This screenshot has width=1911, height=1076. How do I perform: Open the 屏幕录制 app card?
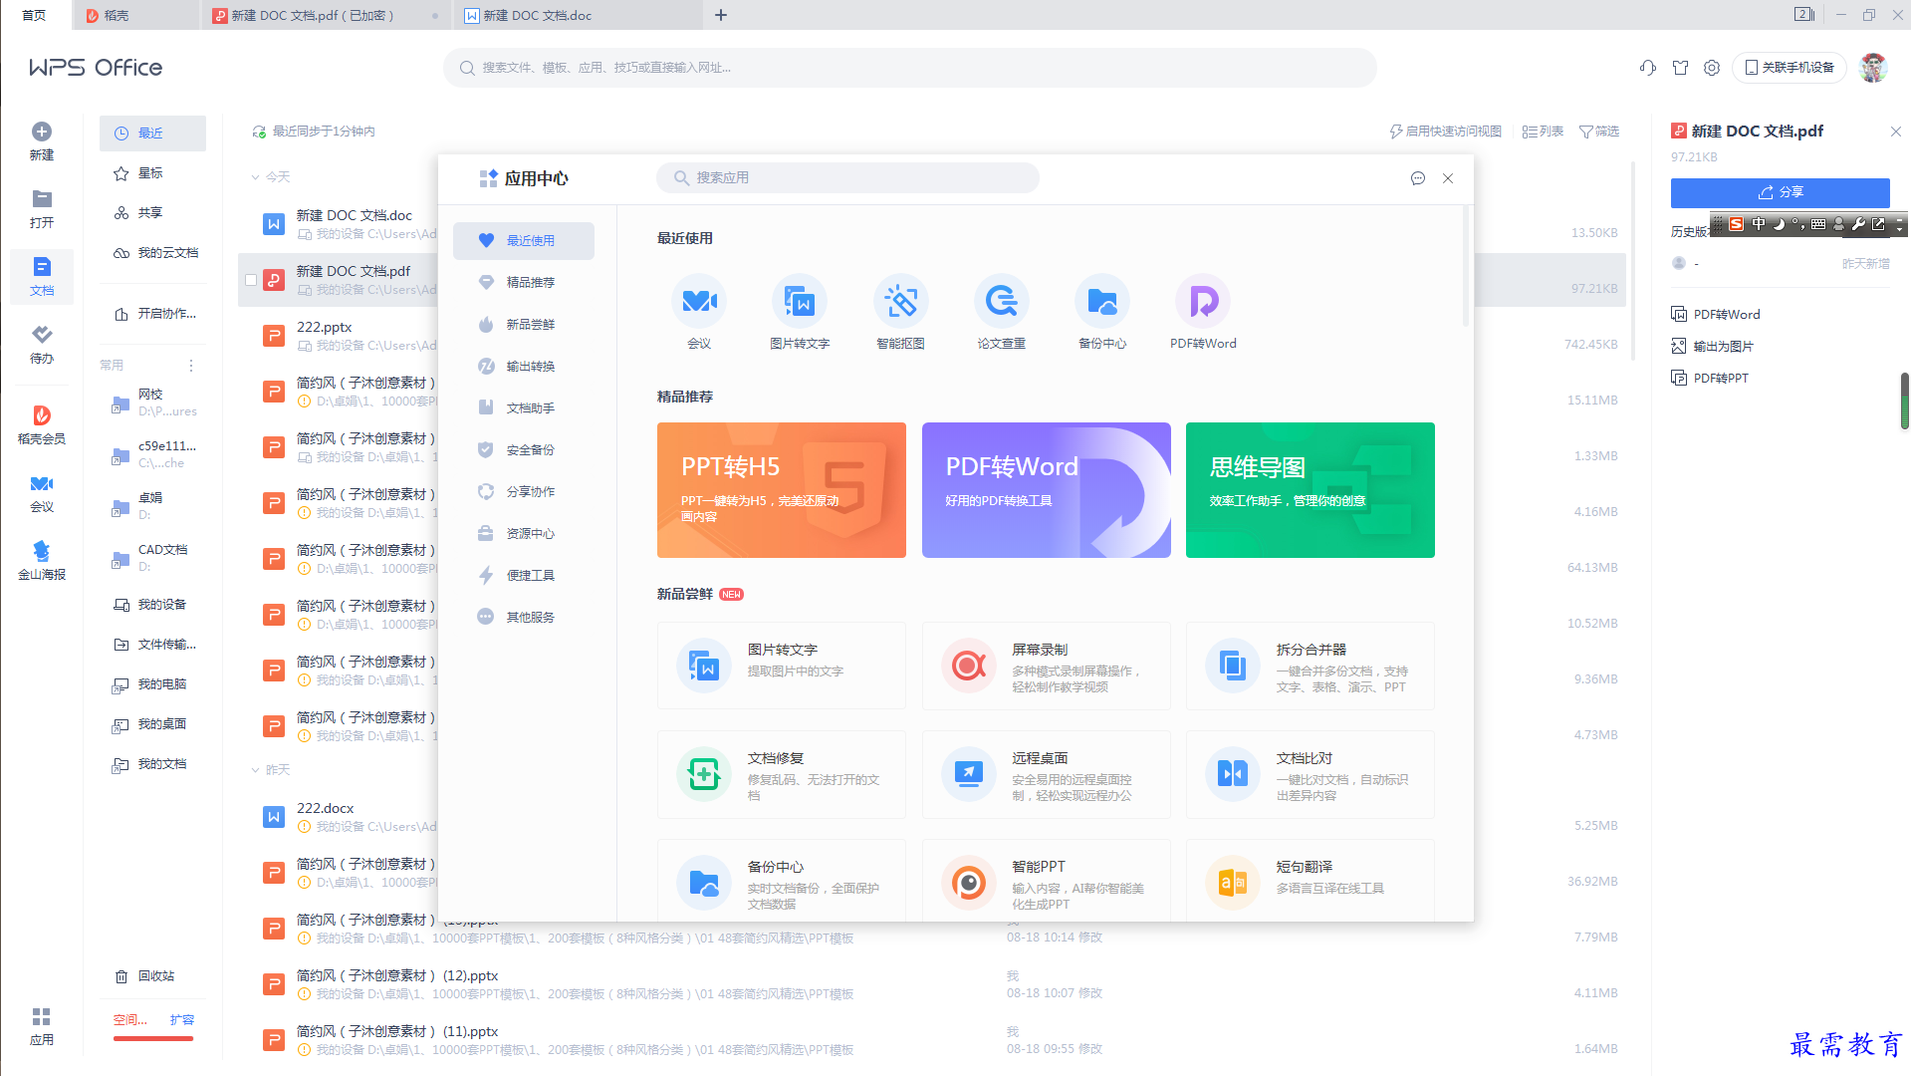pos(1046,666)
